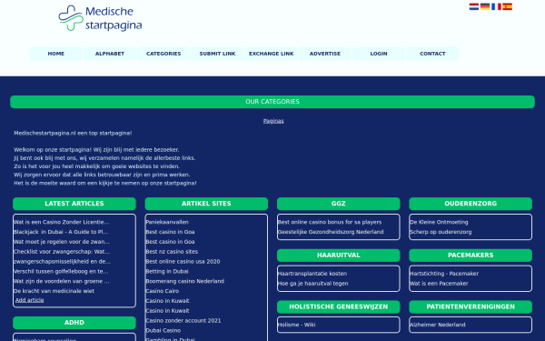Open the HOME menu item
This screenshot has width=545, height=341.
(x=56, y=54)
